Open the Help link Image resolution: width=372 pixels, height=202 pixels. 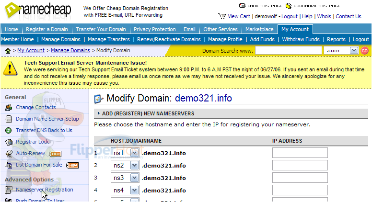307,16
